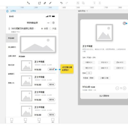Open the first tab in the phone's bottom bar

click(12, 120)
